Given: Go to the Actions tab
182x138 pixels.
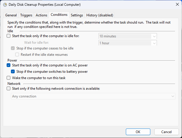Looking at the screenshot, I should [41, 15].
